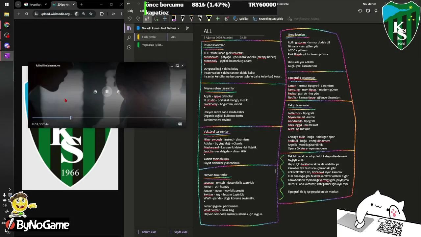This screenshot has height=237, width=421.
Task: Click the ALL page title
Action: [x=208, y=31]
